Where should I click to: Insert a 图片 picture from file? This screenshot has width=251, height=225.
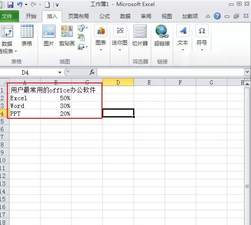[49, 35]
